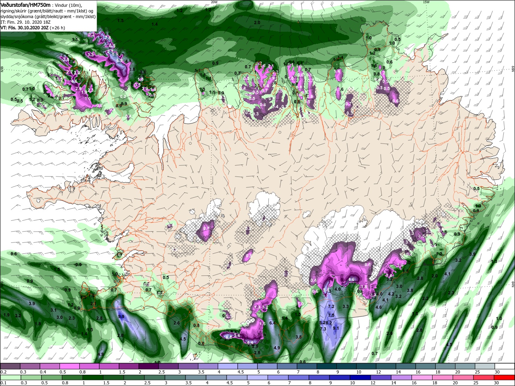Click the bottom legend label 0.1
515x386 pixels.
(x=4, y=383)
